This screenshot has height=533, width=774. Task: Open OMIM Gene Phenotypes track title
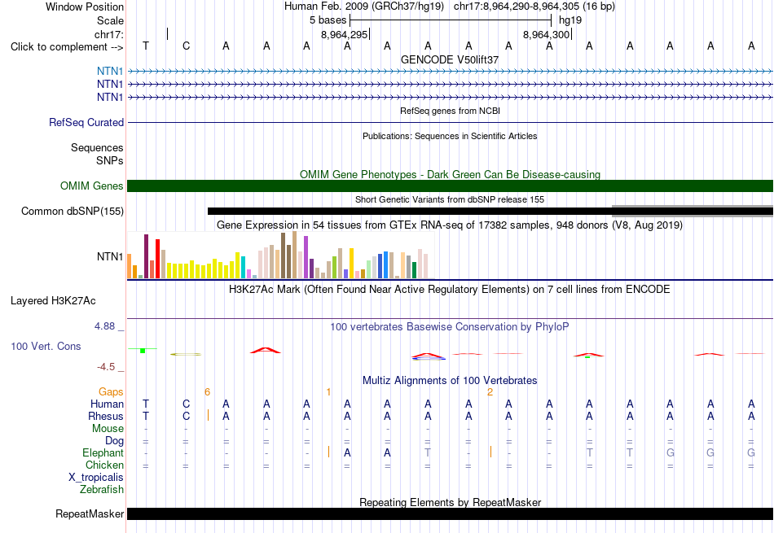pyautogui.click(x=450, y=174)
